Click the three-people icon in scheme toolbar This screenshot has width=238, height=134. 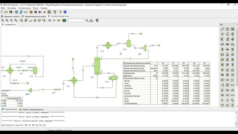click(64, 20)
